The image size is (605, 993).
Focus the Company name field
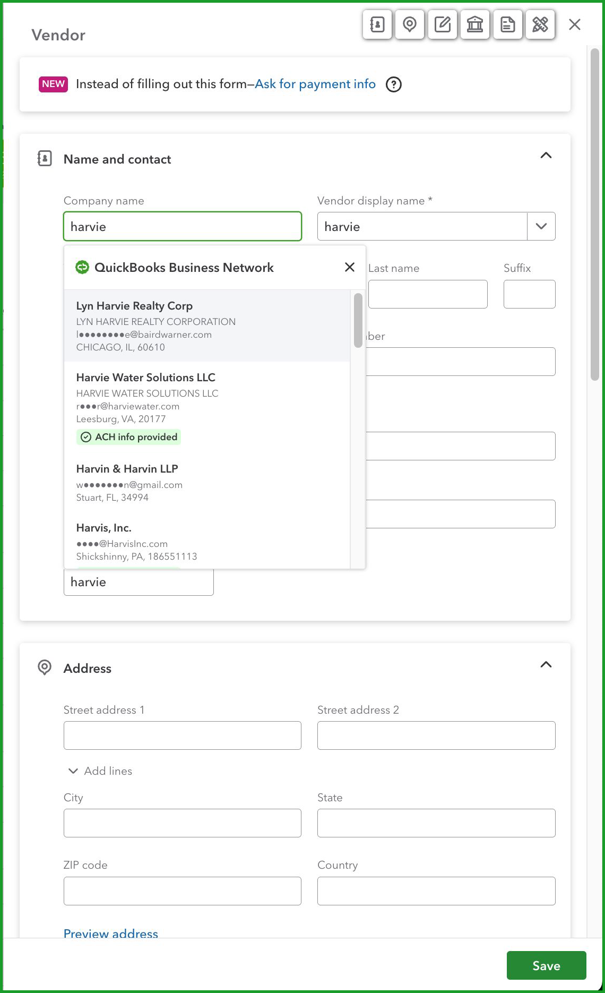(183, 226)
